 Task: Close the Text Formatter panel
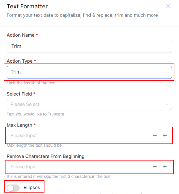tap(168, 6)
